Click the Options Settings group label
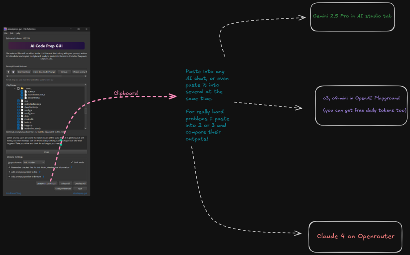Screen dimensions: 410x255 click(x=15, y=157)
